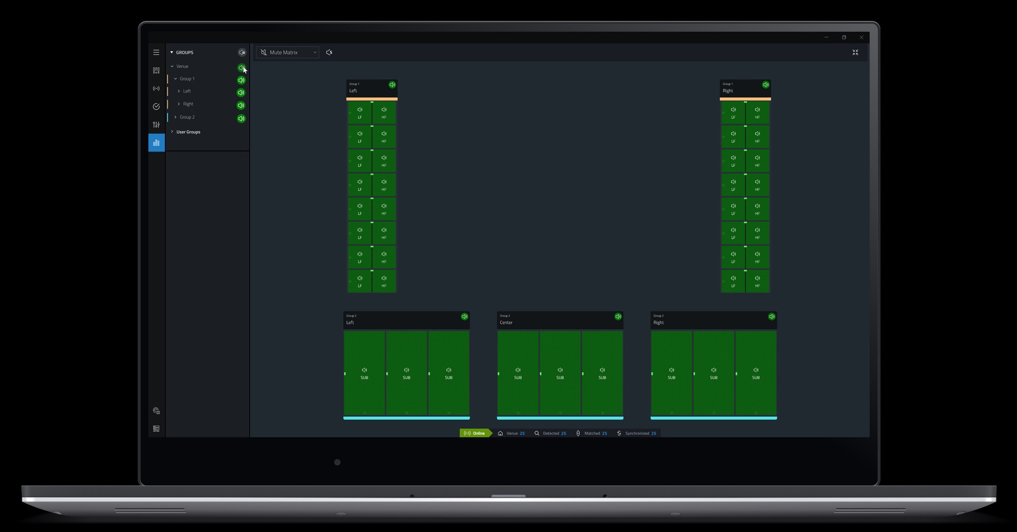
Task: Mute the middle SUB in Group 2 Center
Action: [x=560, y=373]
